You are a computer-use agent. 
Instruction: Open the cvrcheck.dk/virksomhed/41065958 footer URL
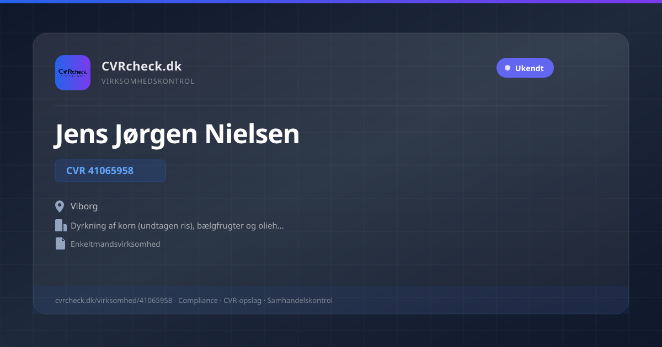(x=114, y=300)
